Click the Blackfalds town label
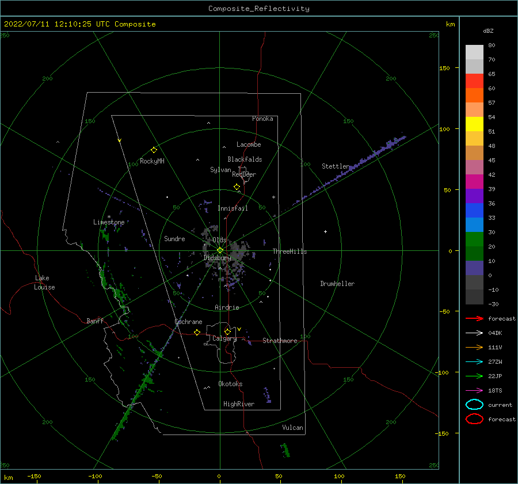The image size is (518, 484). tap(245, 159)
